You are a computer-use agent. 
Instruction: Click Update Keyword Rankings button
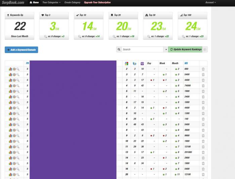tap(185, 49)
